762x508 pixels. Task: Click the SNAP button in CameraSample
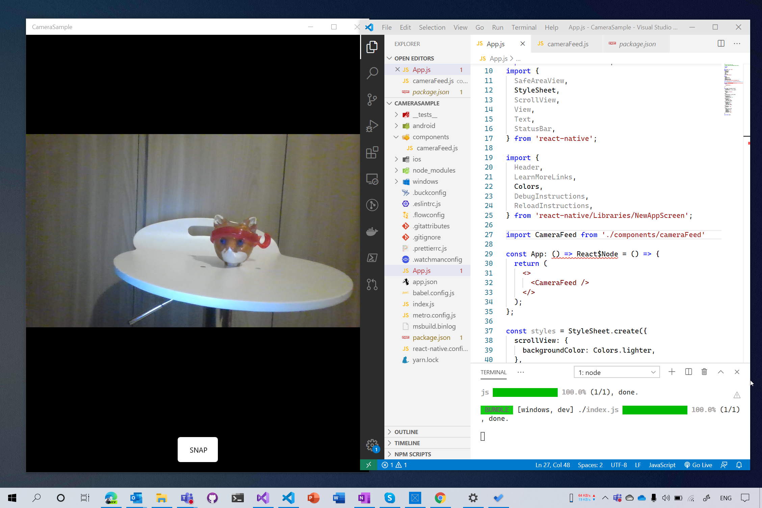pyautogui.click(x=198, y=450)
